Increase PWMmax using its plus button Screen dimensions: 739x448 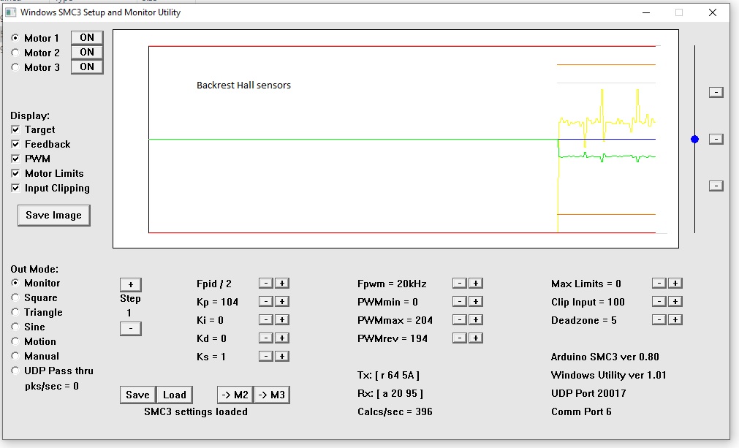coord(475,320)
